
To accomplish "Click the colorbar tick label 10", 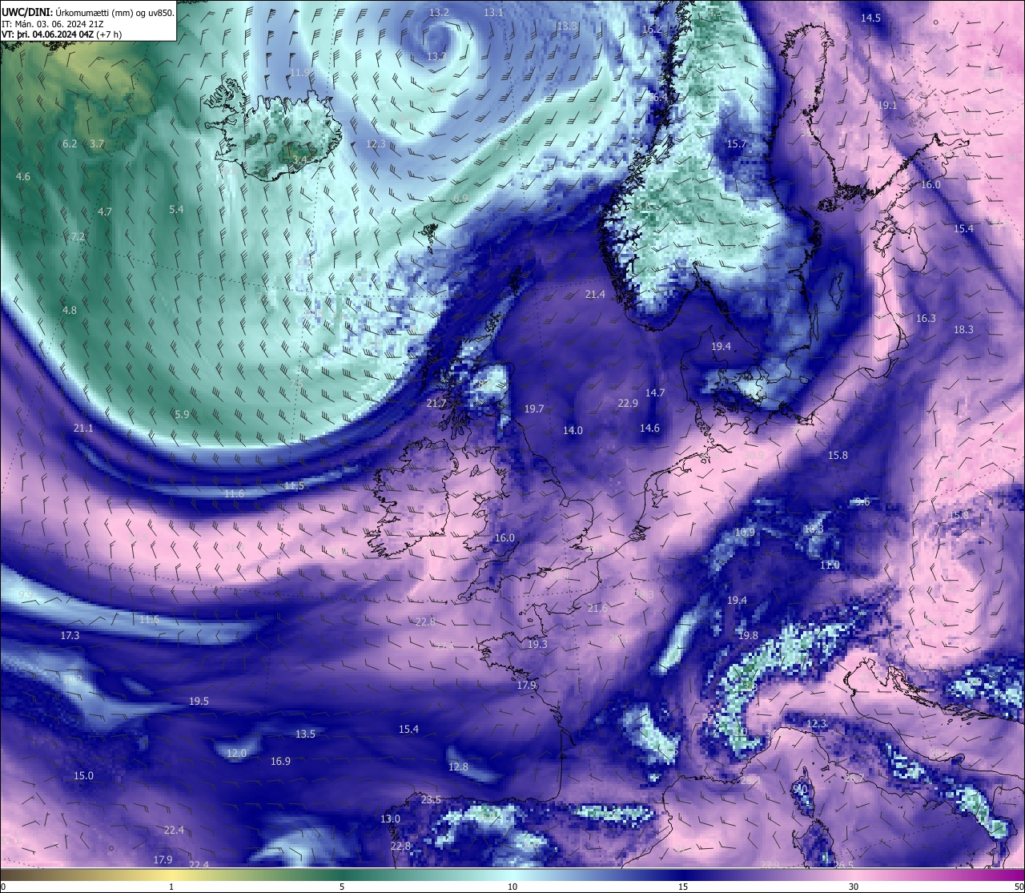I will click(512, 887).
